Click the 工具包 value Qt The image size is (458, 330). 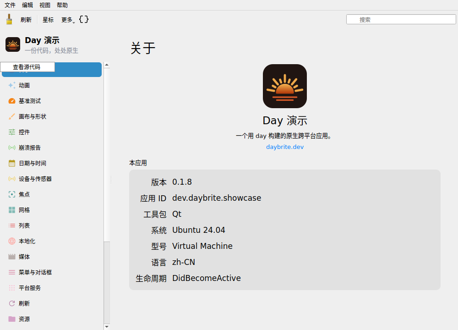click(177, 214)
